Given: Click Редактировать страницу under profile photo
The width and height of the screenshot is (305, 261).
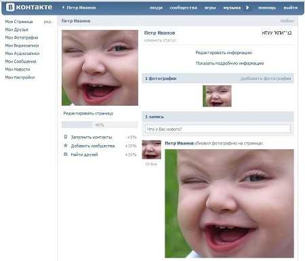Looking at the screenshot, I should (88, 113).
